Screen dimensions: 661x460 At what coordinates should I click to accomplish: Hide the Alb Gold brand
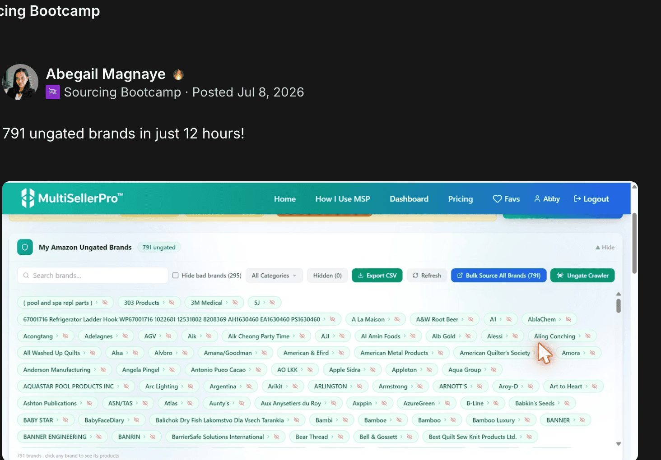click(x=468, y=336)
